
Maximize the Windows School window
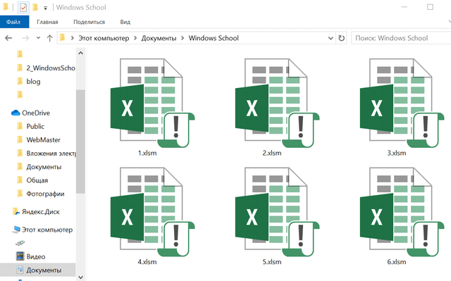click(x=430, y=7)
